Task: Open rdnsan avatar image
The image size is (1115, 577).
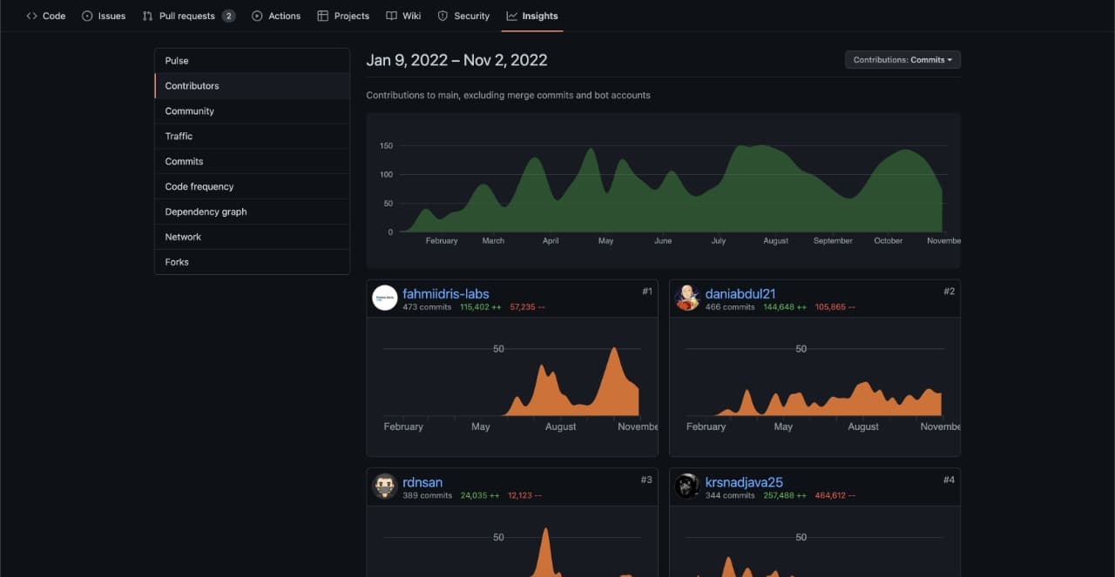Action: 384,486
